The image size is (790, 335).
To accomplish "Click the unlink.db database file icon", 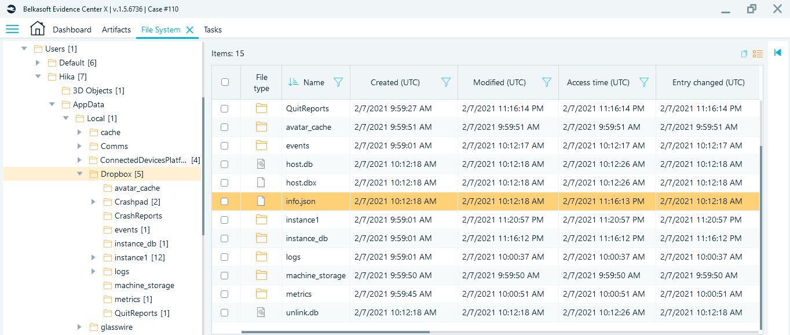I will 261,312.
